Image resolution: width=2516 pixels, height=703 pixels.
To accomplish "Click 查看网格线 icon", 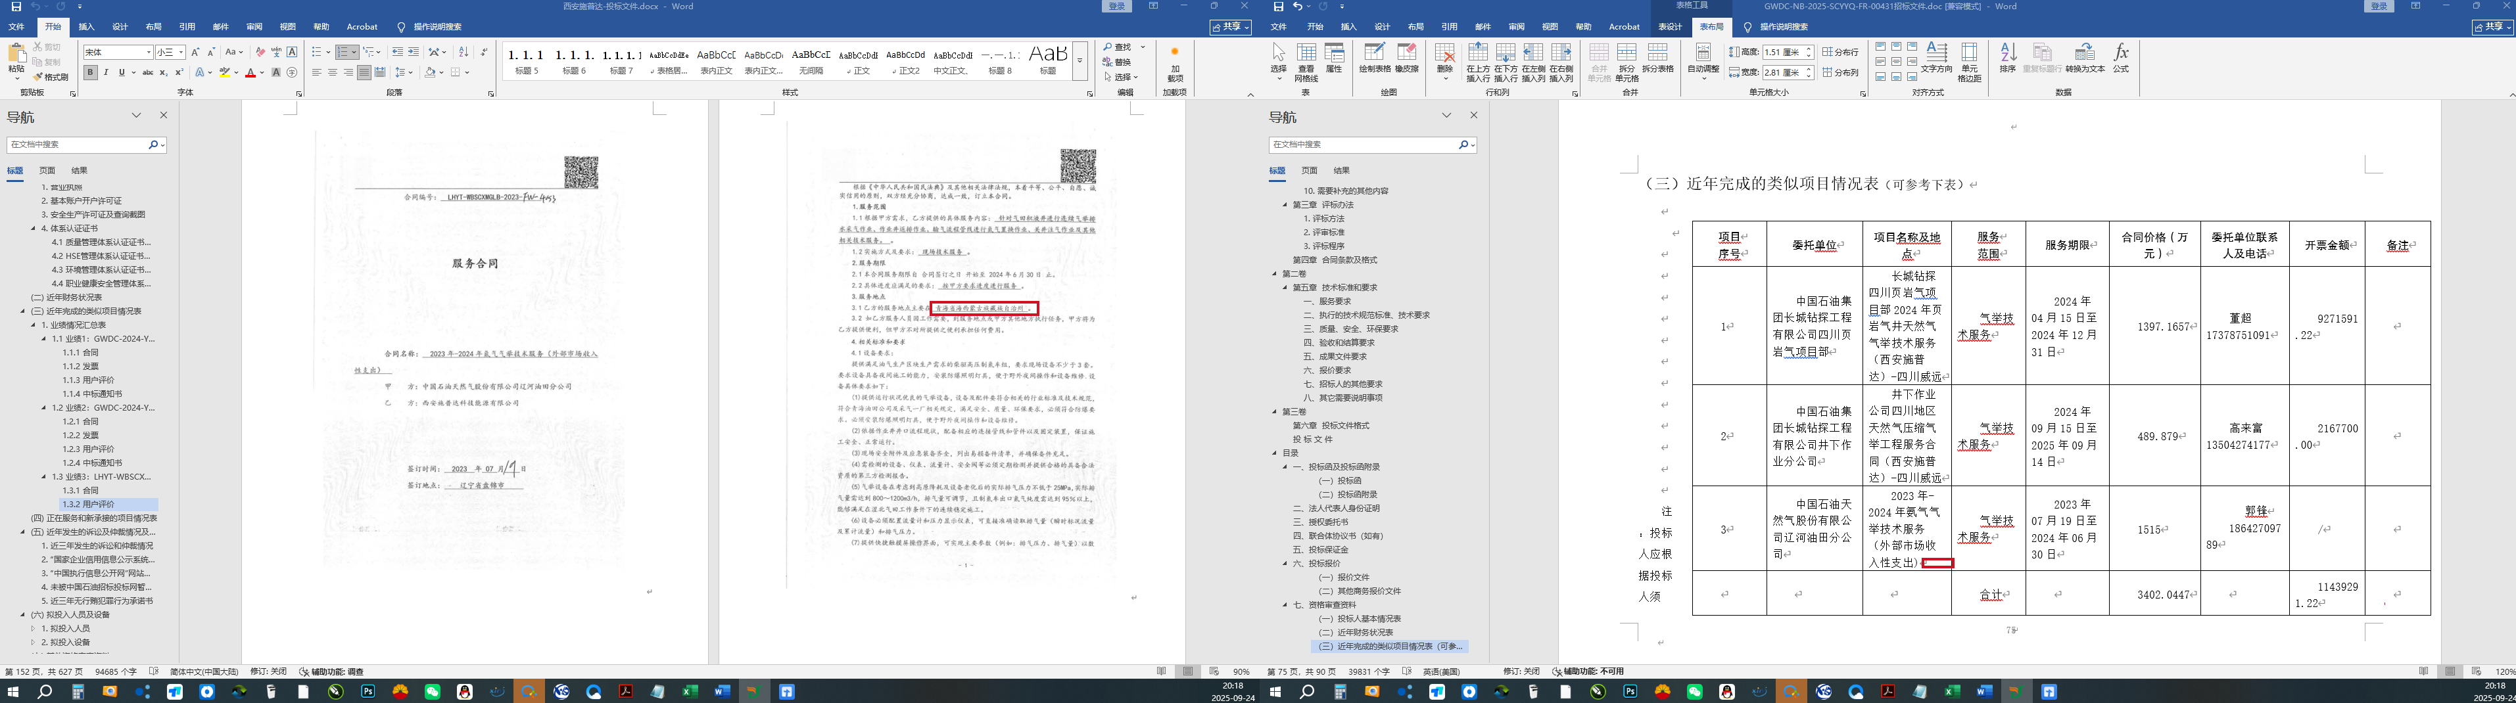I will [1306, 62].
